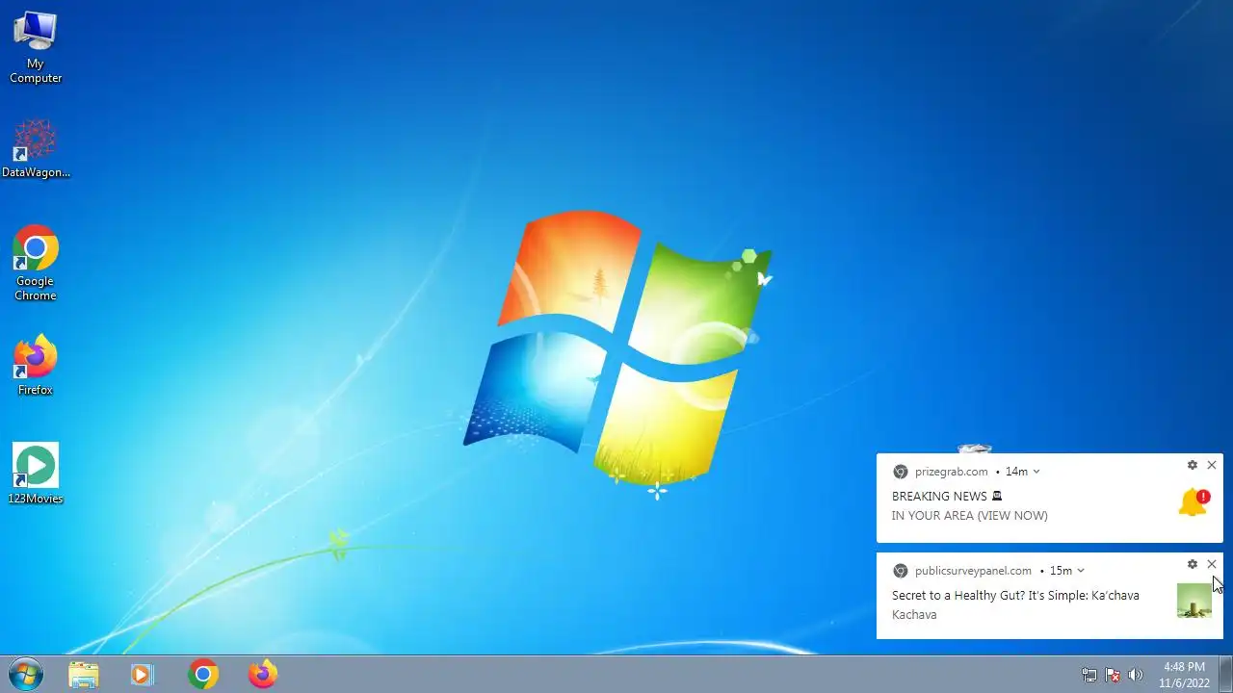This screenshot has width=1233, height=693.
Task: Dismiss the prizegrab.com notification
Action: coord(1212,465)
